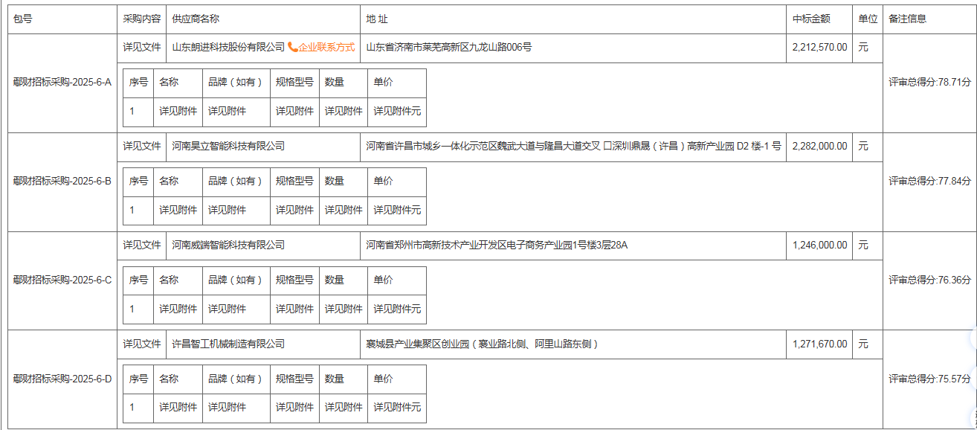The height and width of the screenshot is (430, 977).
Task: Click score 评审总得分:78.71分
Action: coord(929,82)
